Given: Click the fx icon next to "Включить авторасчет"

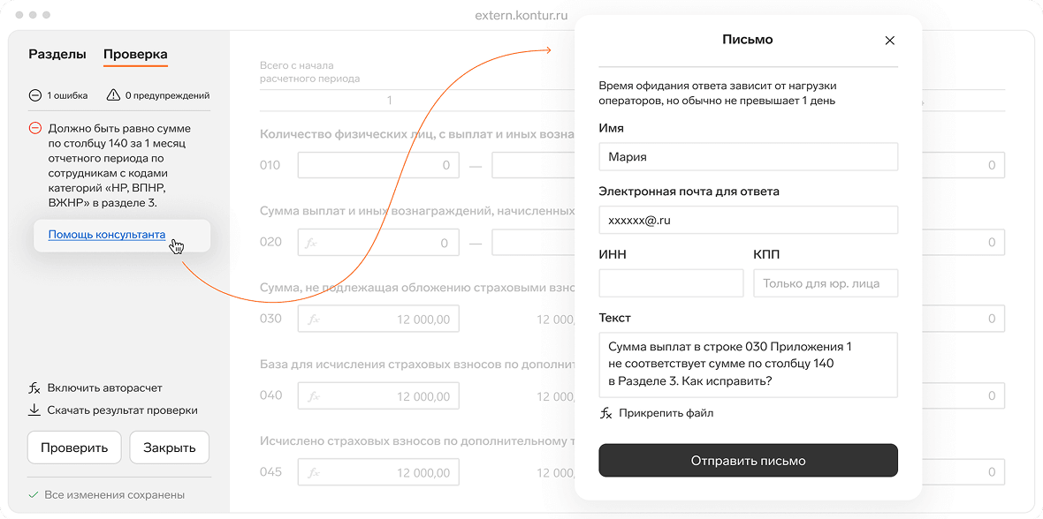Looking at the screenshot, I should click(35, 386).
